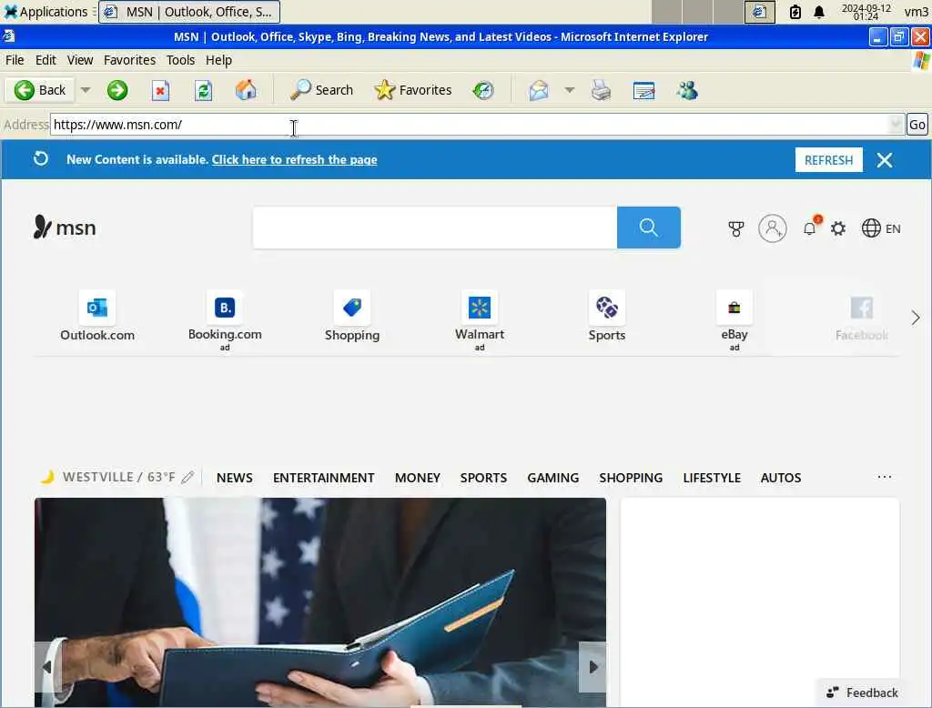Edit weather location pencil icon
Screen dimensions: 932x708
click(187, 478)
